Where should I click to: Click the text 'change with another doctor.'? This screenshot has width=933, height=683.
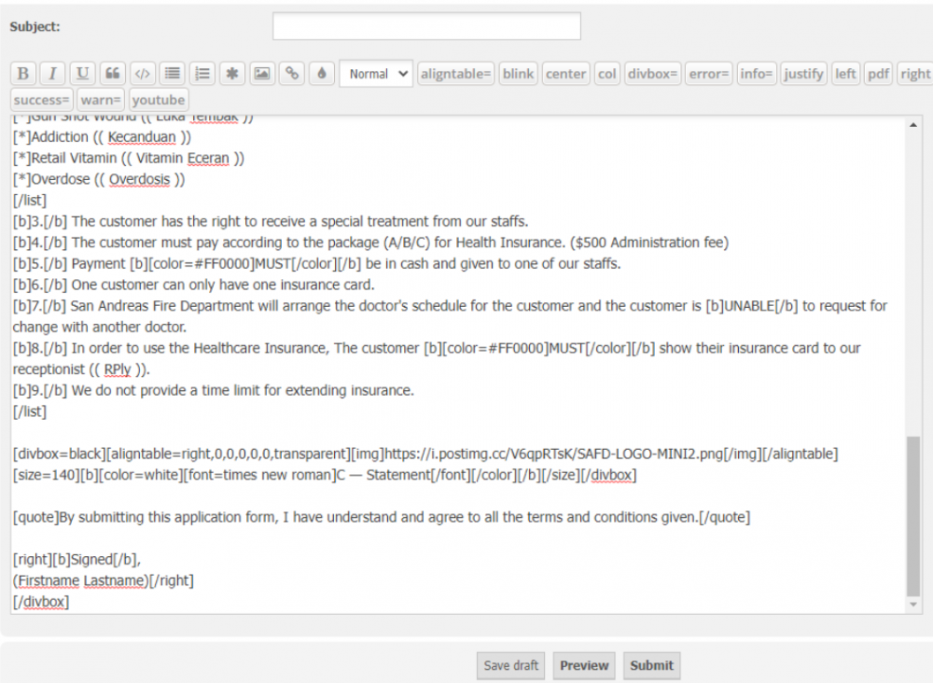coord(100,328)
